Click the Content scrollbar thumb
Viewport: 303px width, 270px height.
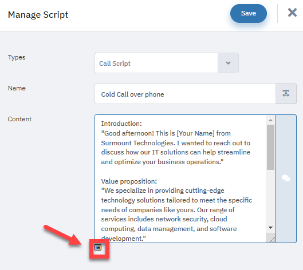point(270,147)
